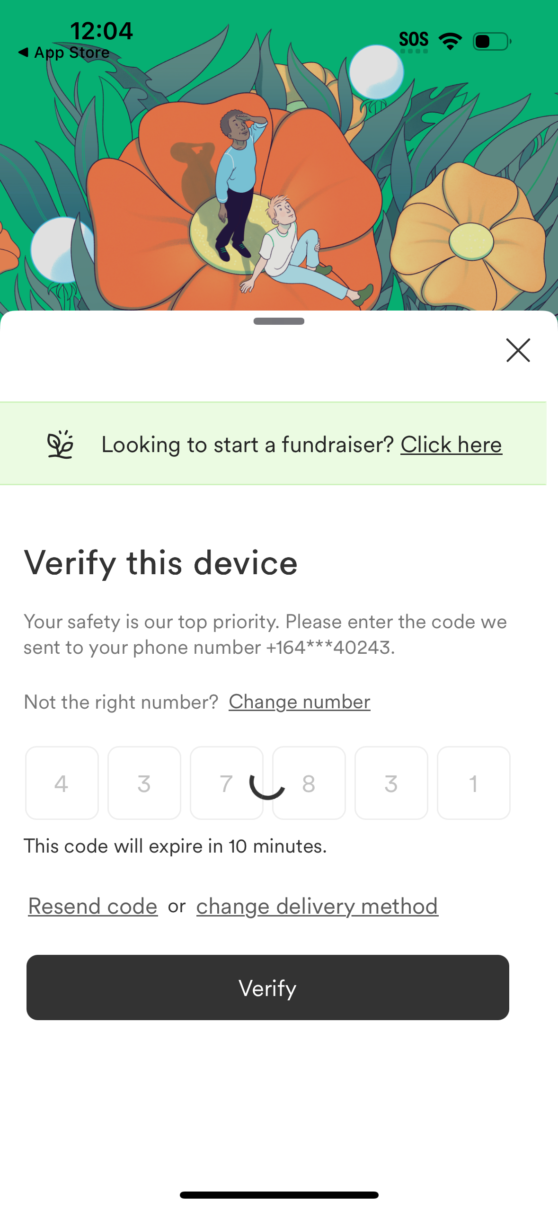Tap the battery indicator icon
The width and height of the screenshot is (558, 1210).
[491, 42]
